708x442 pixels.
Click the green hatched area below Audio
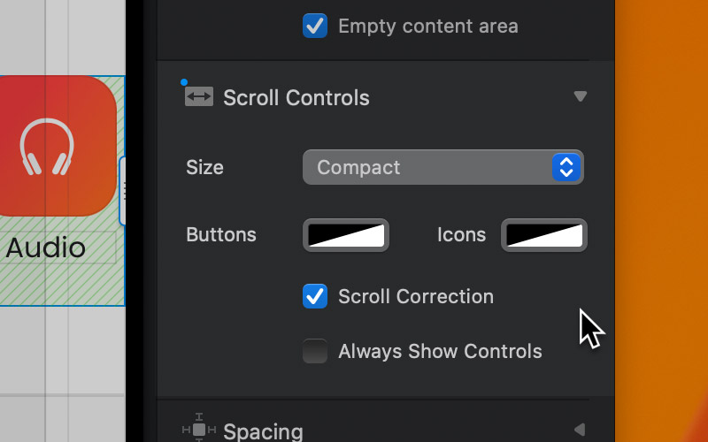(x=62, y=285)
